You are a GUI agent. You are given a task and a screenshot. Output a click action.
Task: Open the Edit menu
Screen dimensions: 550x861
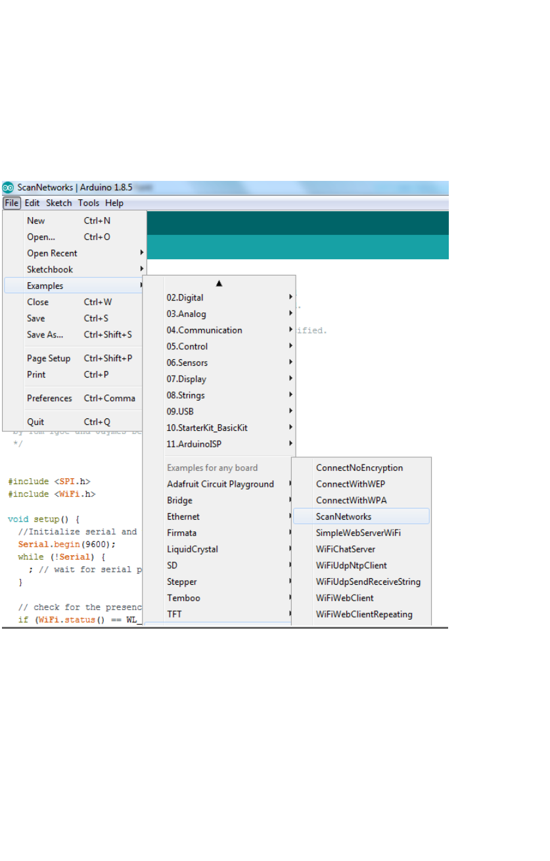pyautogui.click(x=32, y=203)
